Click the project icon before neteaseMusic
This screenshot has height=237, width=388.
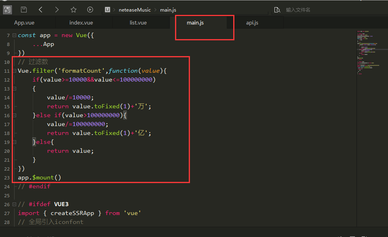click(107, 10)
